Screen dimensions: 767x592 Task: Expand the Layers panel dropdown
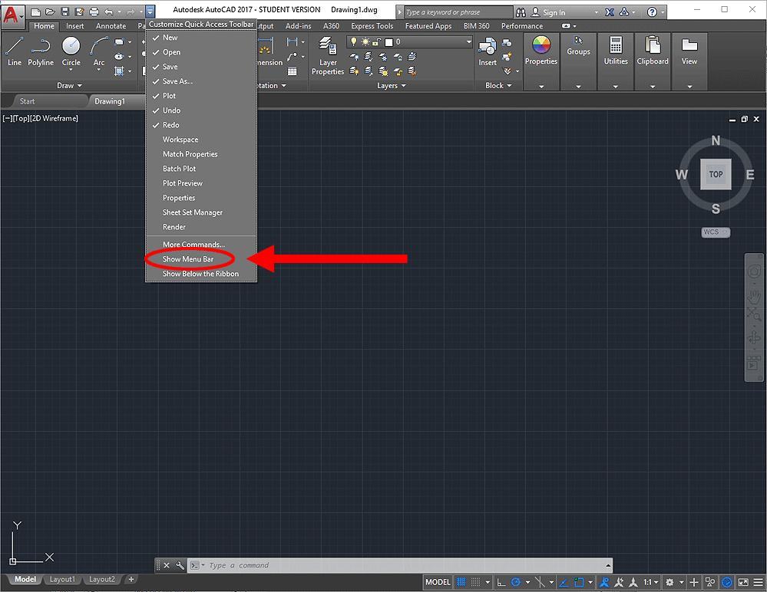(x=392, y=85)
